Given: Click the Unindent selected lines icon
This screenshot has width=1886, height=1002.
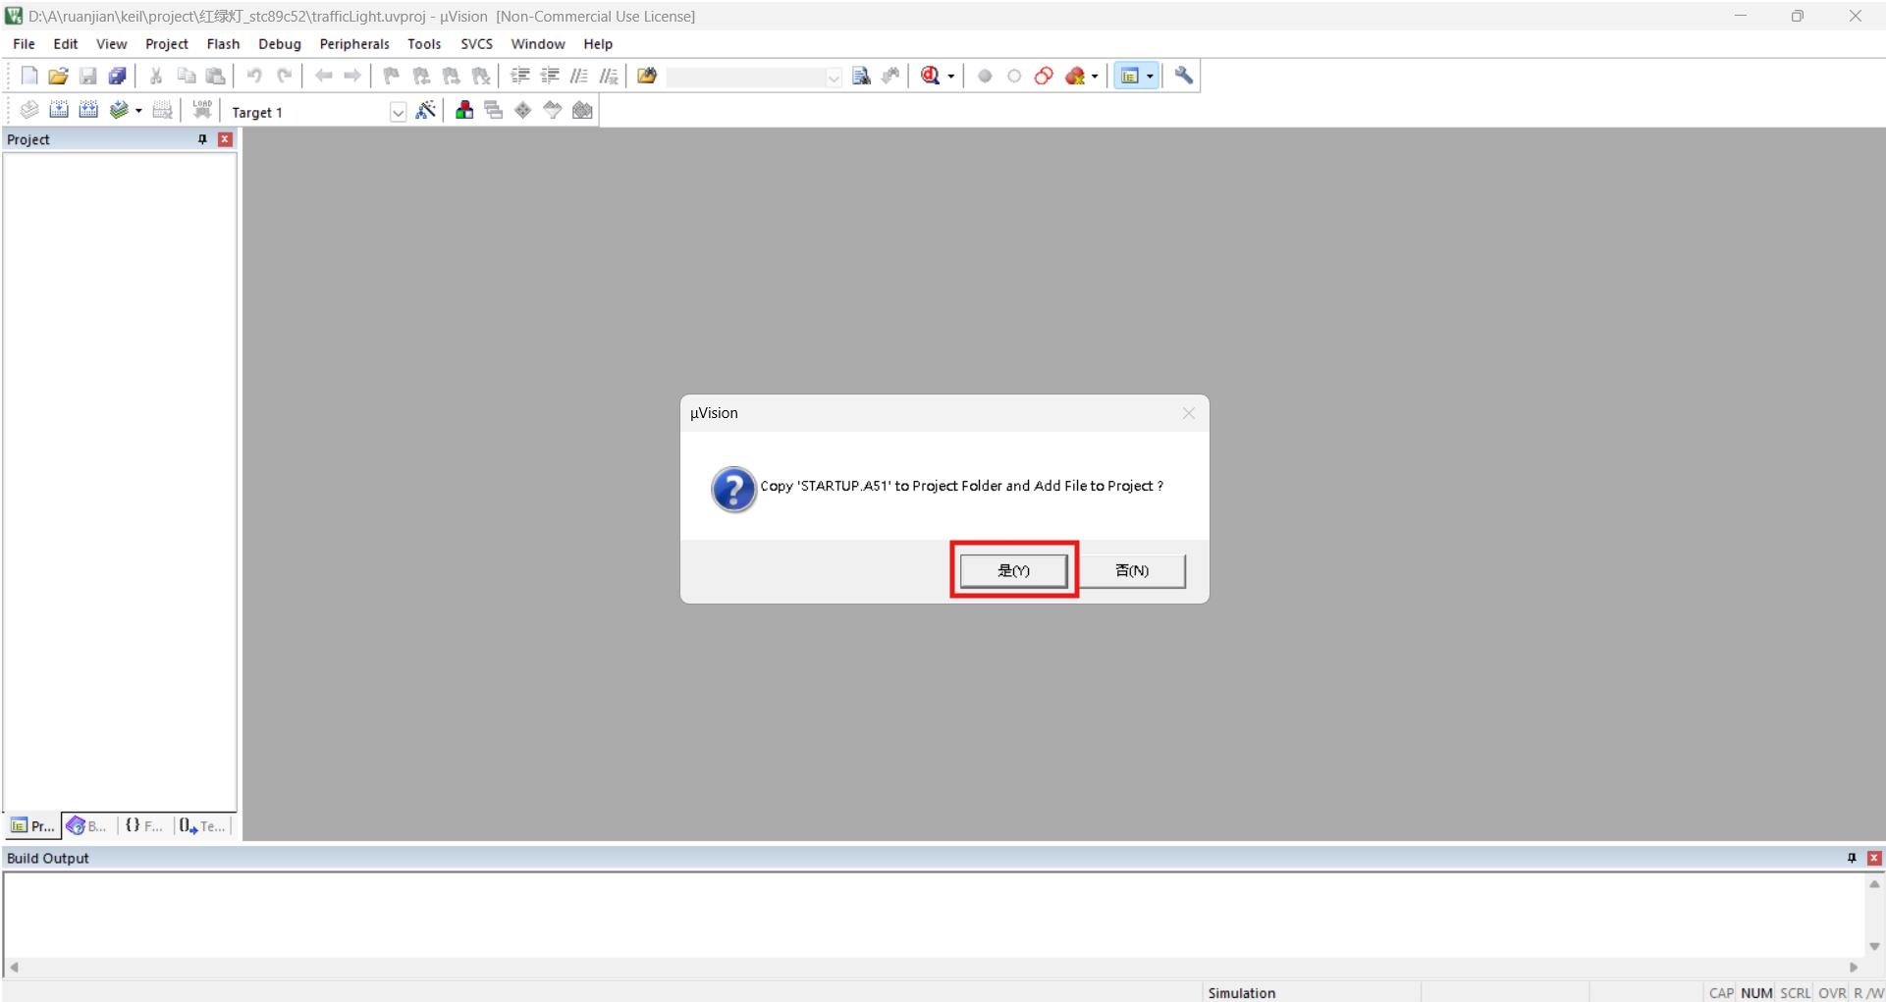Looking at the screenshot, I should coord(550,76).
